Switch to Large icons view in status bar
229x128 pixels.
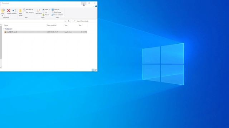click(x=96, y=70)
